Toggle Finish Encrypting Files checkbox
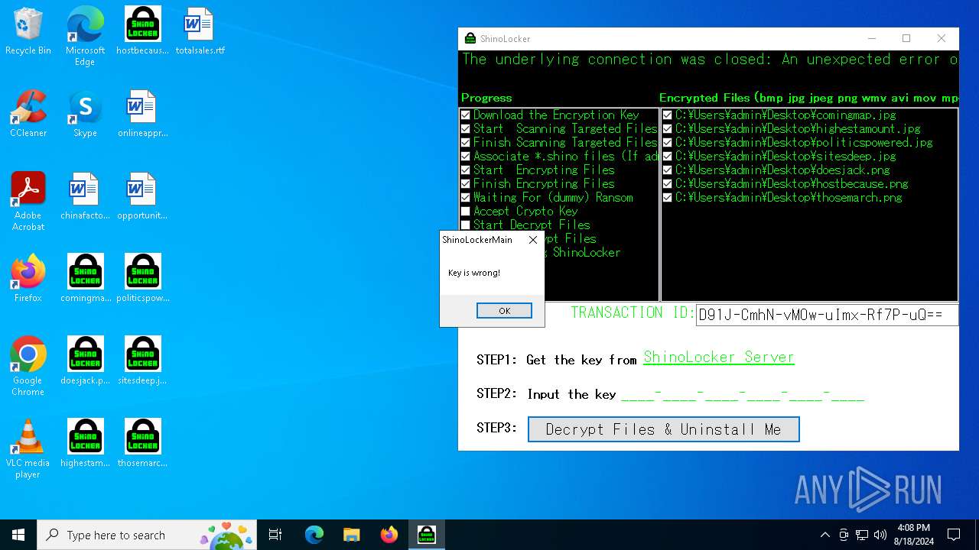 (x=466, y=184)
